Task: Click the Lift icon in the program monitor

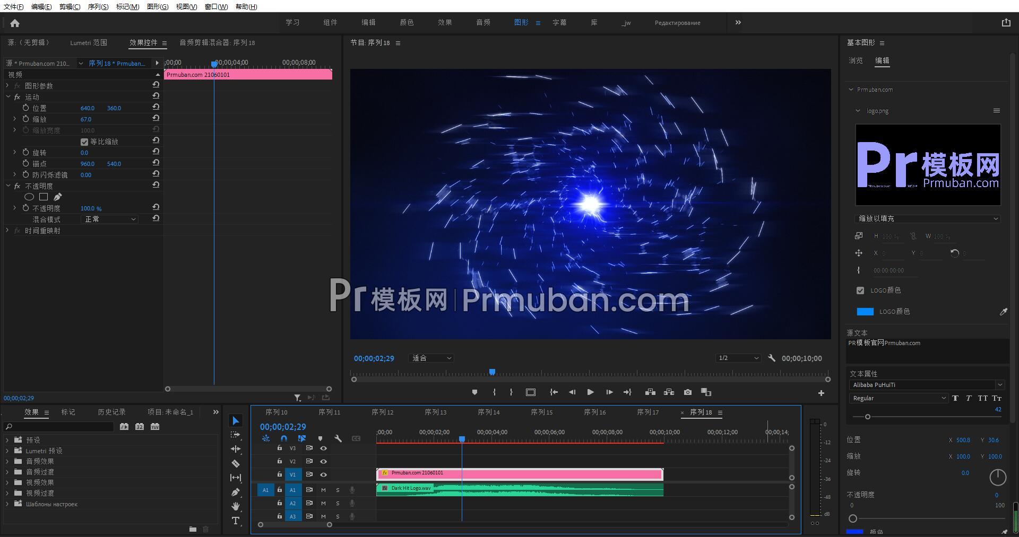Action: tap(650, 392)
